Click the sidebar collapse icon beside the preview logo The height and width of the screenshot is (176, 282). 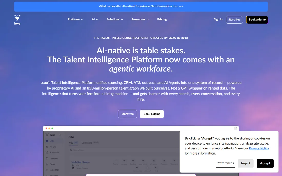(61, 135)
